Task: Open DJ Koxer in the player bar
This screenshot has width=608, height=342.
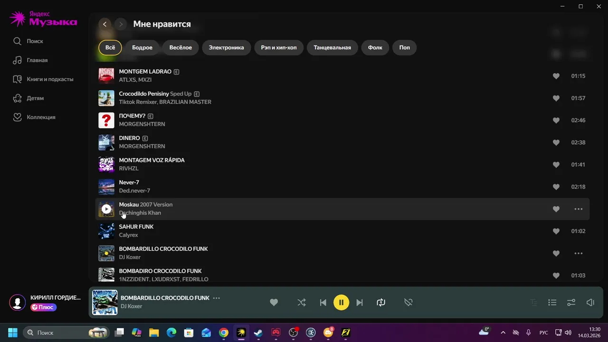Action: [x=131, y=306]
